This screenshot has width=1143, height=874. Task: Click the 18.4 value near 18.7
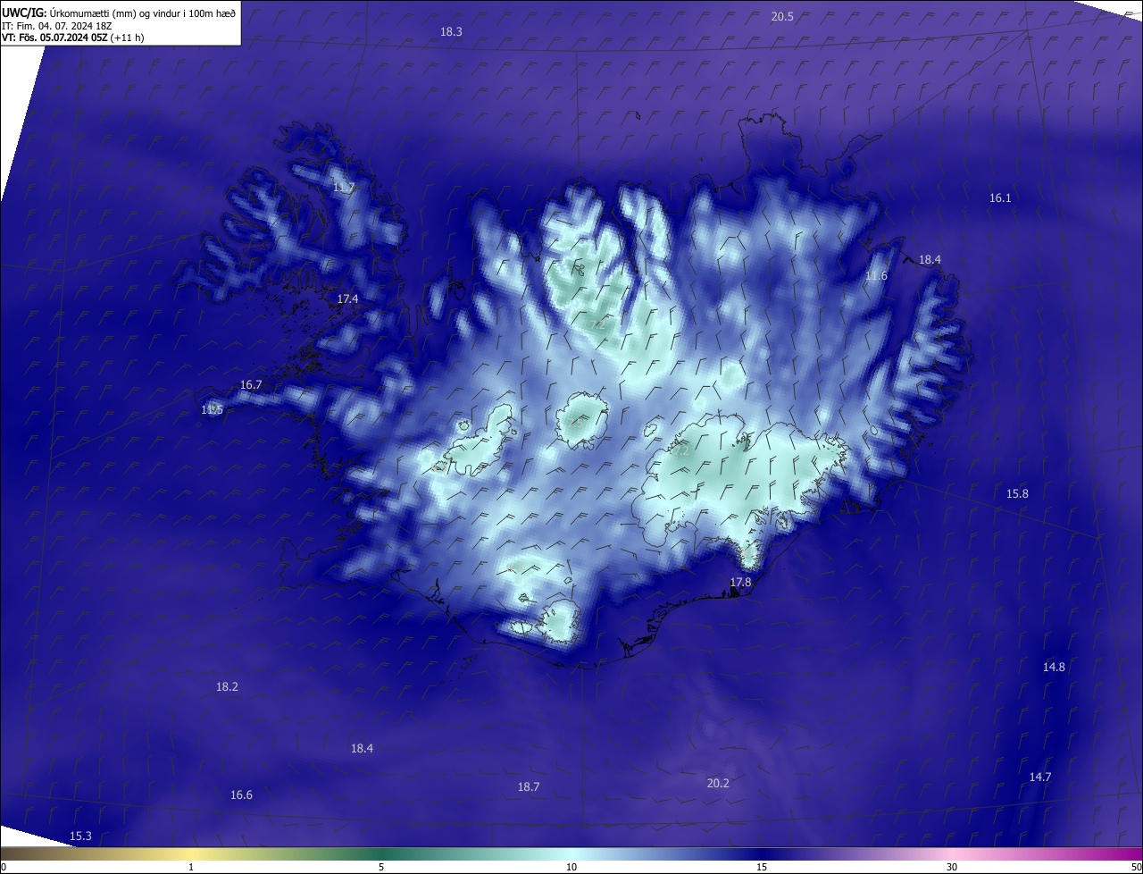tap(362, 749)
